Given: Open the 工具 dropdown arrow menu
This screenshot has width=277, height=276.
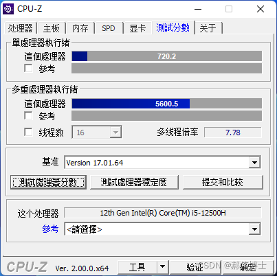Looking at the screenshot, I should pos(162,266).
